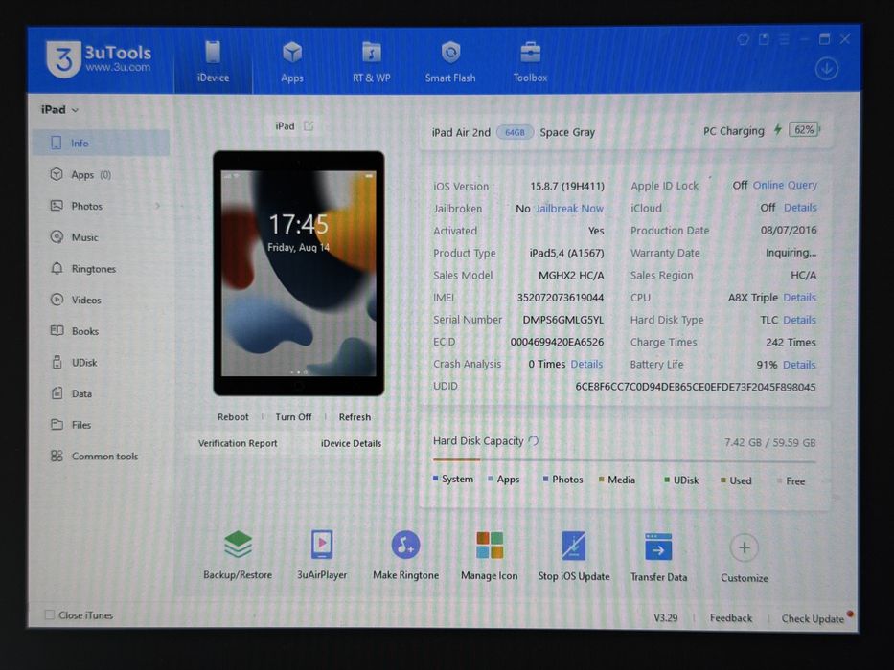Expand the iPad device dropdown
Screen dimensions: 894x670
[59, 109]
